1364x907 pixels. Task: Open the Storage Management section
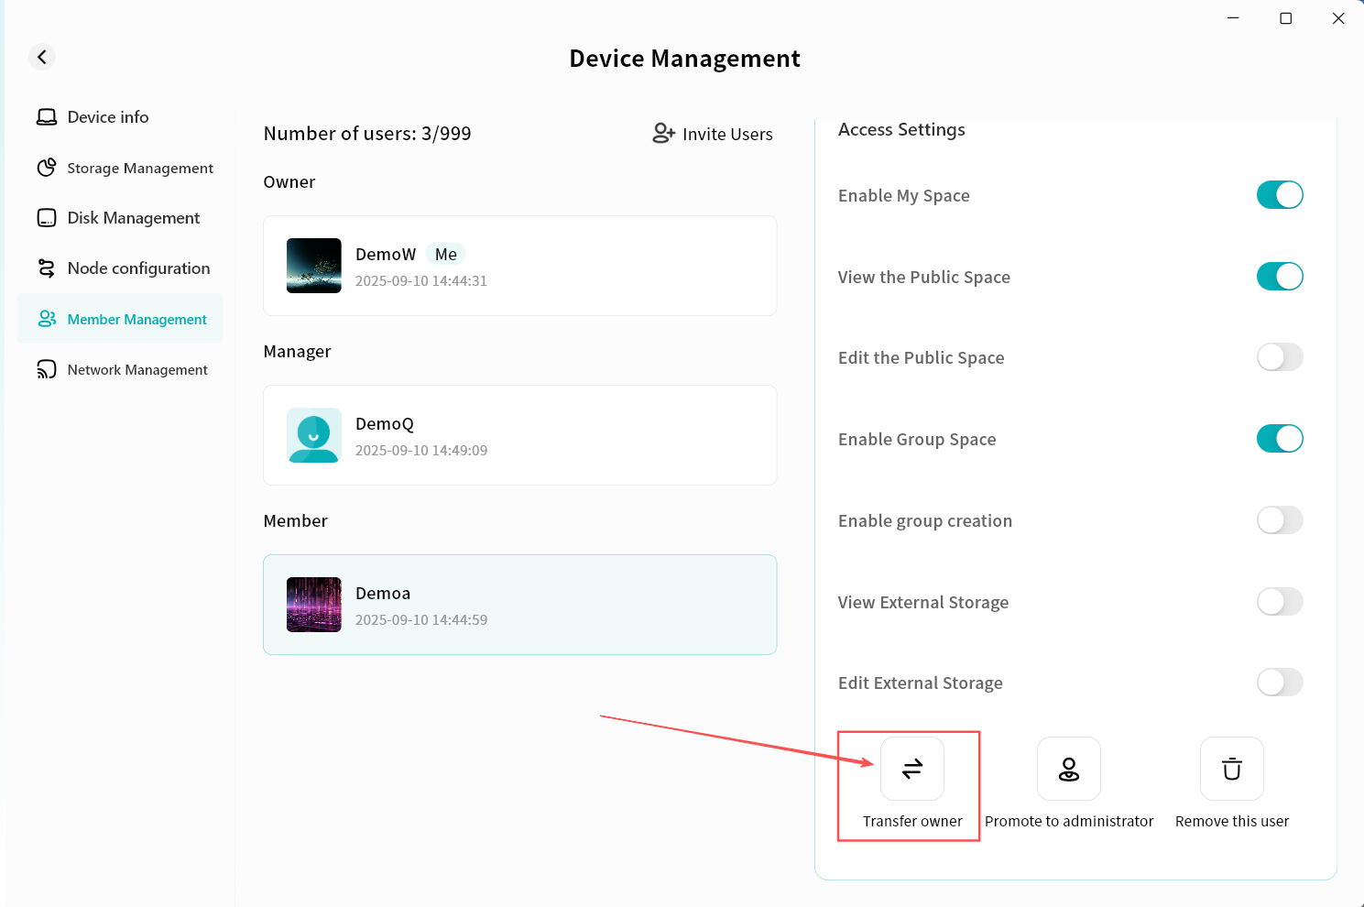click(139, 168)
